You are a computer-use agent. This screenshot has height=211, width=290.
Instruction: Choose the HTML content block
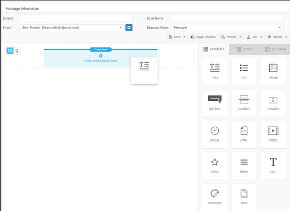pos(244,134)
